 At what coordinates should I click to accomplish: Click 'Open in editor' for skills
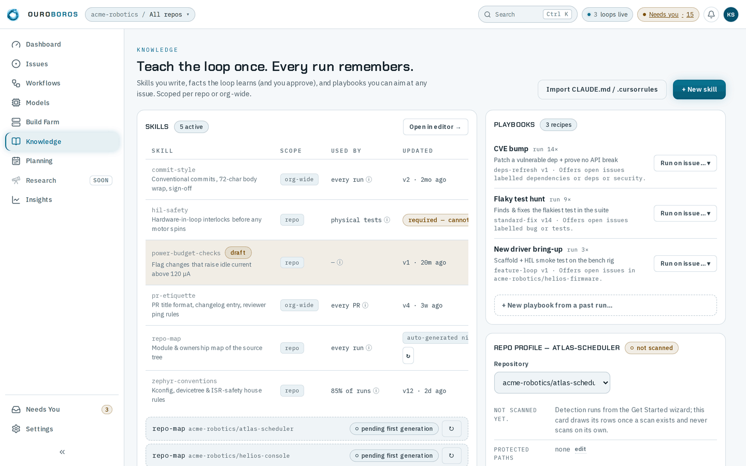[435, 127]
